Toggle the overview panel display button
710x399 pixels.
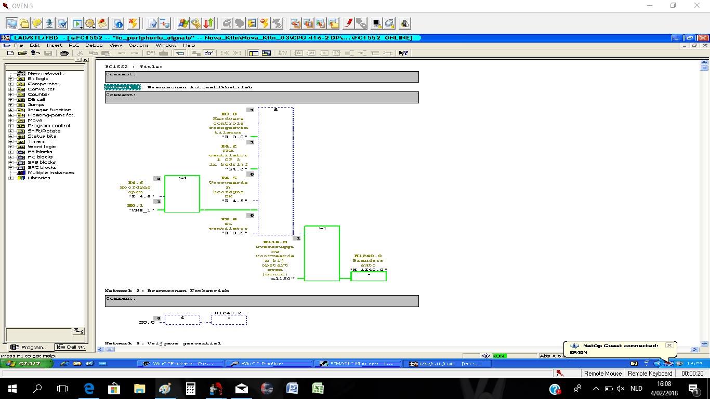pyautogui.click(x=254, y=53)
